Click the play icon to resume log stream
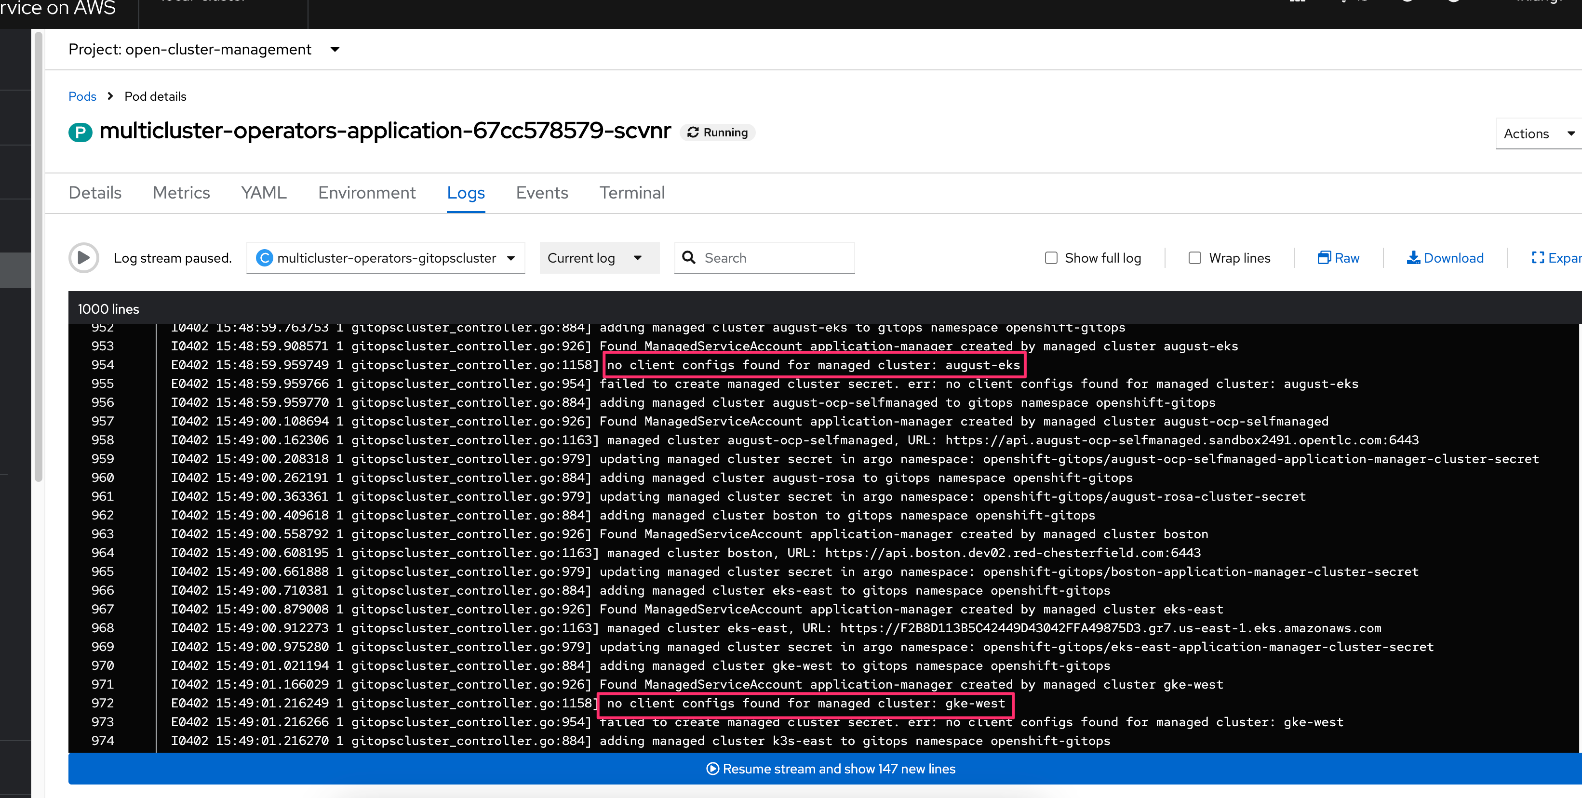The height and width of the screenshot is (798, 1582). coord(83,258)
